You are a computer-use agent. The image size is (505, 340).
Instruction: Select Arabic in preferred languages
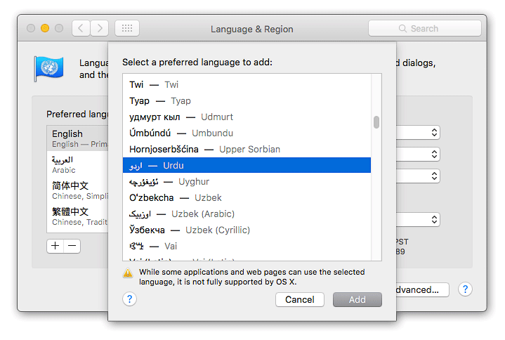coord(77,164)
